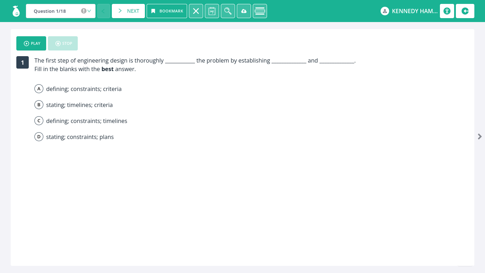Open the Question 1/18 dropdown

click(61, 11)
